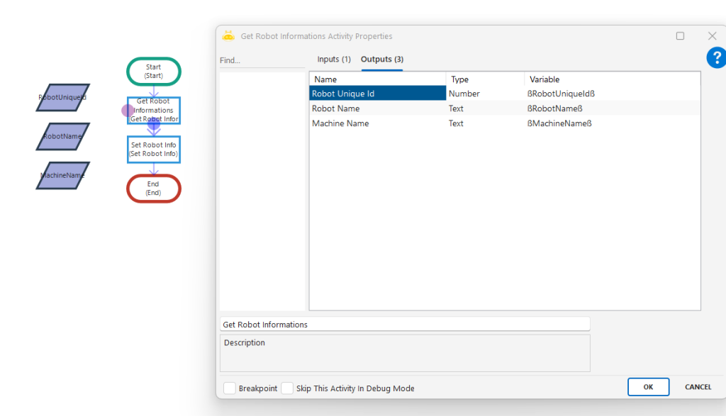Select the Set Robot Info activity node

(x=154, y=150)
